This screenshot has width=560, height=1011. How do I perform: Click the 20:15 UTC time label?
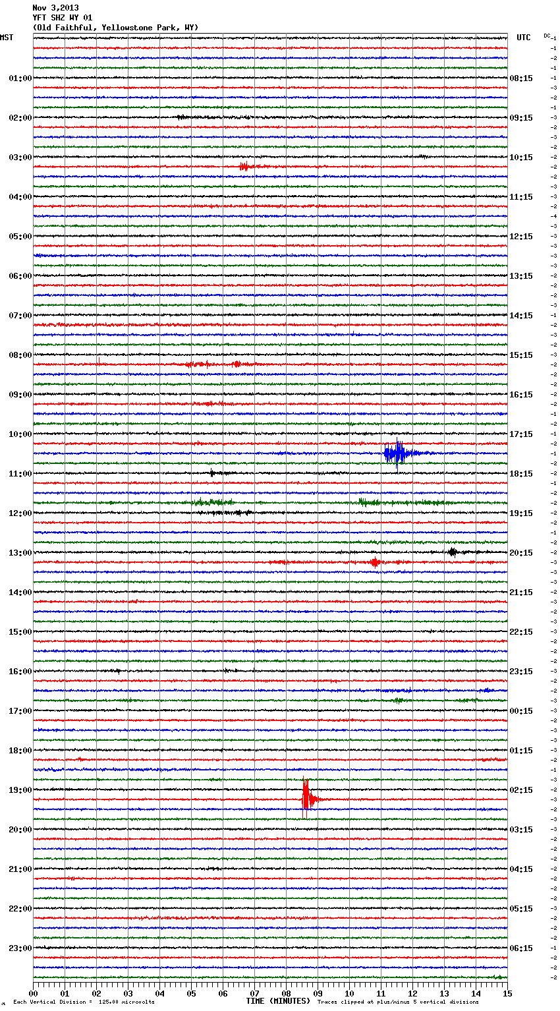point(521,553)
